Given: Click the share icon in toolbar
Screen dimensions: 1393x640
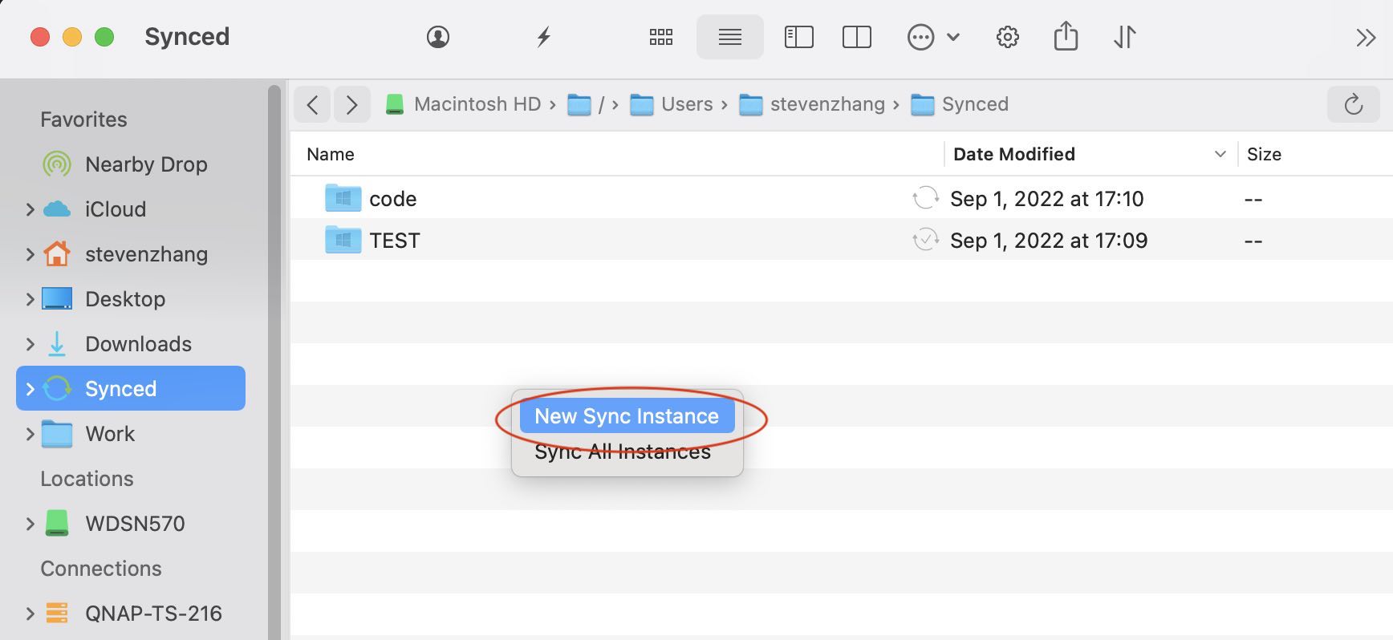Looking at the screenshot, I should tap(1066, 36).
